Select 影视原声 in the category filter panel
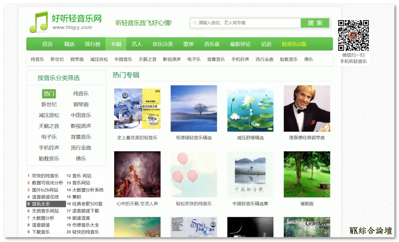 pyautogui.click(x=81, y=126)
